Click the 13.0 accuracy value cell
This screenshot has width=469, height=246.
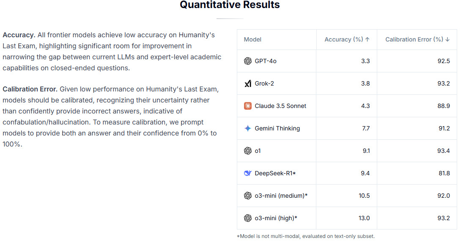pyautogui.click(x=364, y=218)
